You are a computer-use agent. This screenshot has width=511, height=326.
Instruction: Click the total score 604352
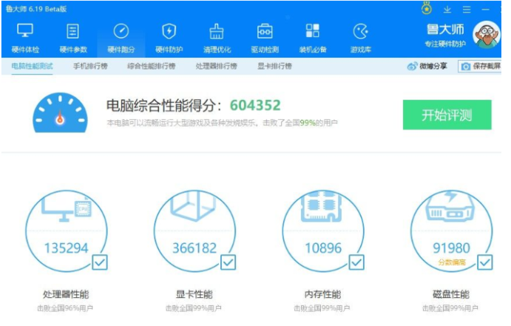[255, 105]
